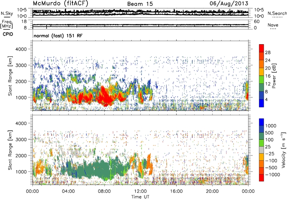Click the intense red backscatter patch near 08:00
Image resolution: width=287 pixels, height=199 pixels.
[105, 97]
